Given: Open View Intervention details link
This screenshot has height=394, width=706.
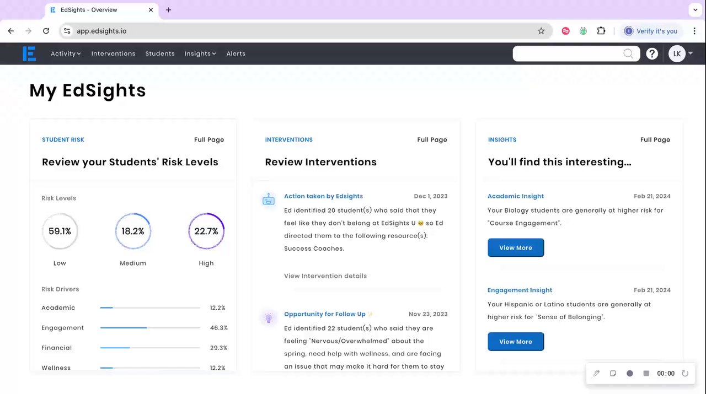Looking at the screenshot, I should tap(325, 276).
